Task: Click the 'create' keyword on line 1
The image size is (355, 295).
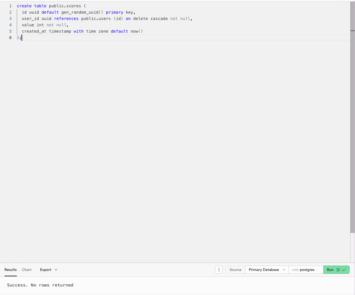Action: click(24, 6)
